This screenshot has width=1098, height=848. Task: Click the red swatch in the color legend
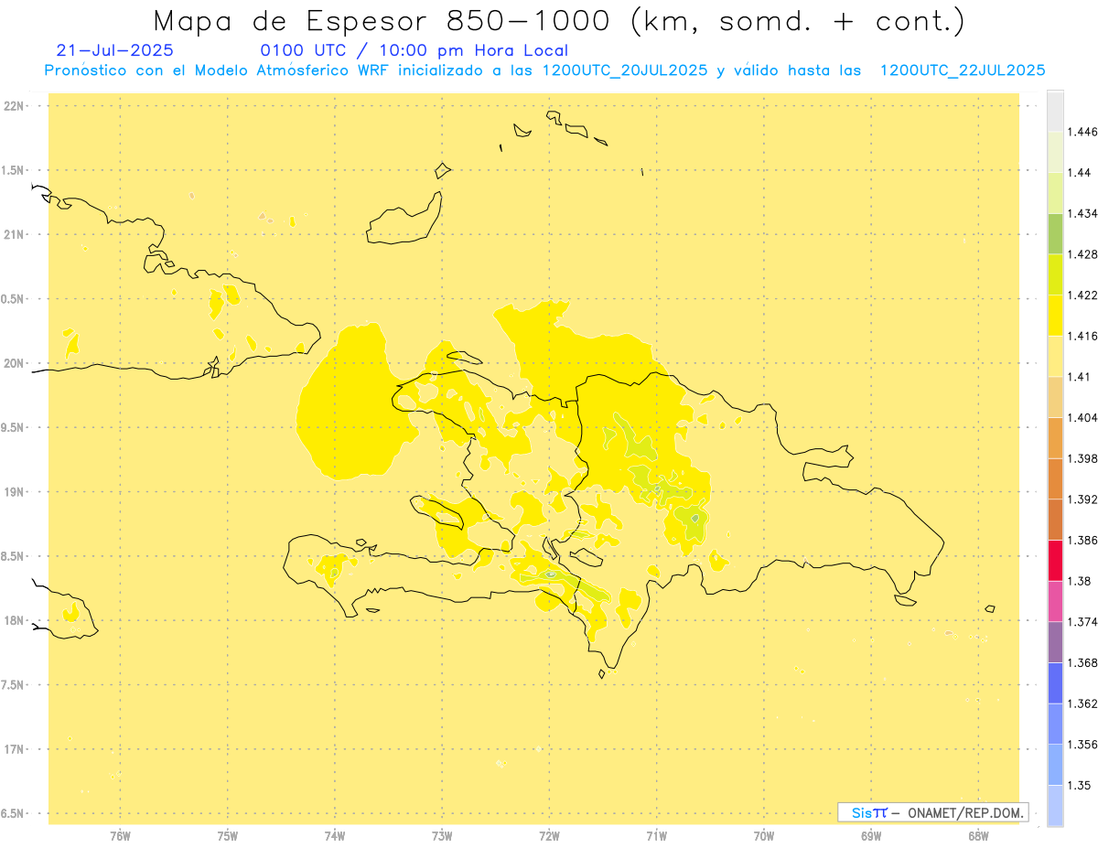click(1055, 560)
